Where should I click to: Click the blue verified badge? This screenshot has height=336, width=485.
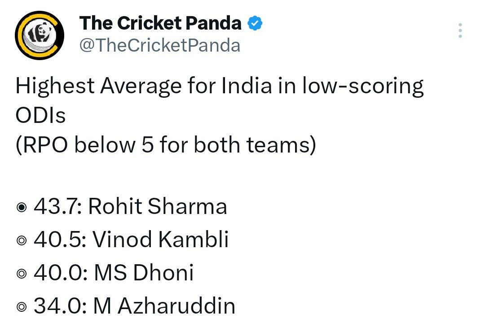pyautogui.click(x=255, y=23)
